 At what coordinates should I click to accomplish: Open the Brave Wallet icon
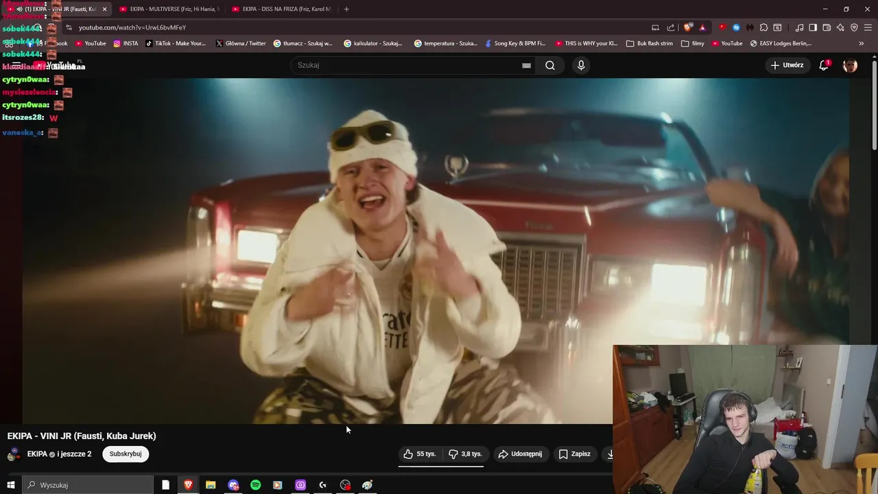827,27
